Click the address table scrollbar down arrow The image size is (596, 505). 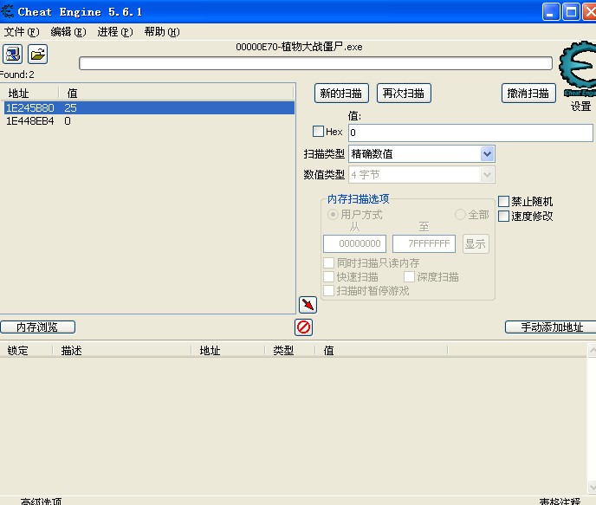pyautogui.click(x=592, y=487)
